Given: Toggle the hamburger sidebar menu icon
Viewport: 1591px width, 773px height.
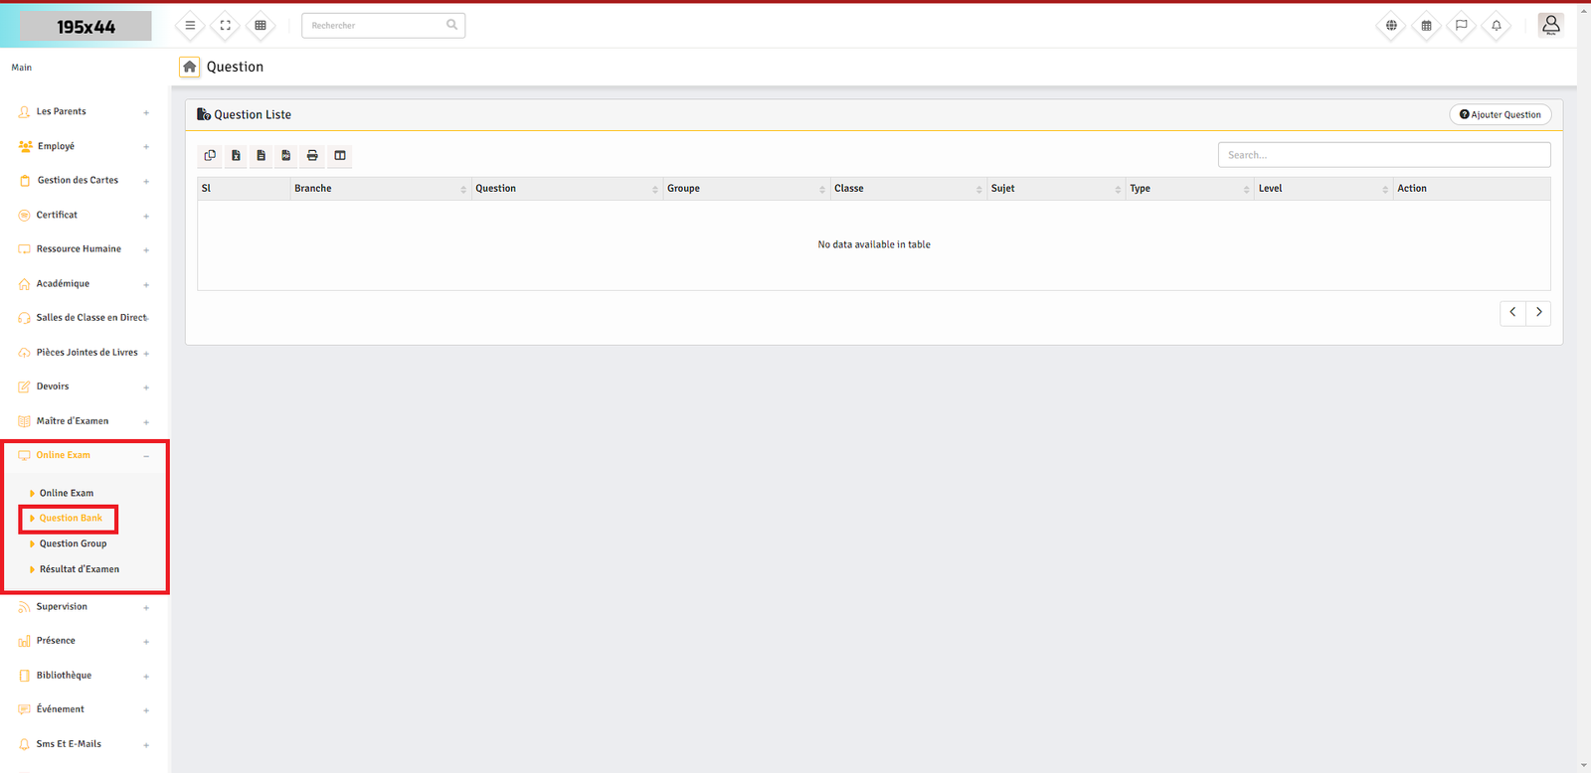Looking at the screenshot, I should pyautogui.click(x=190, y=26).
